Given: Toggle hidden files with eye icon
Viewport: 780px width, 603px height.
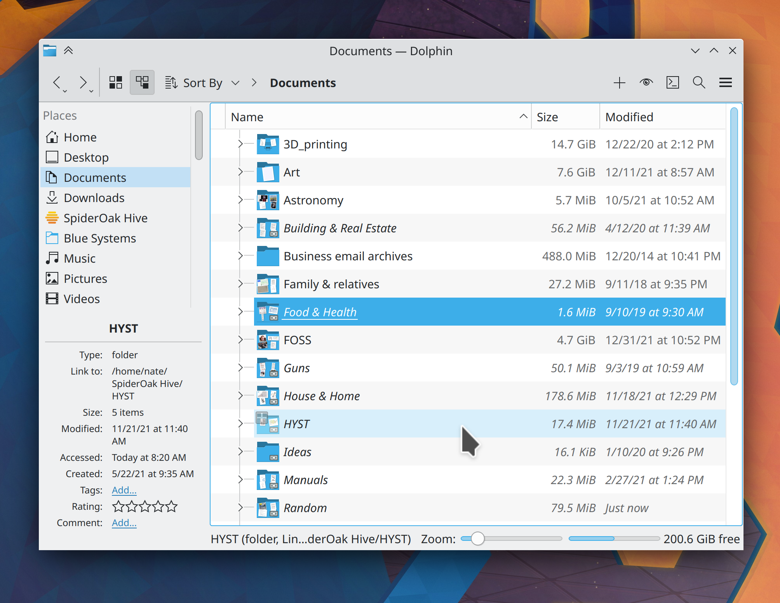Looking at the screenshot, I should (x=646, y=83).
